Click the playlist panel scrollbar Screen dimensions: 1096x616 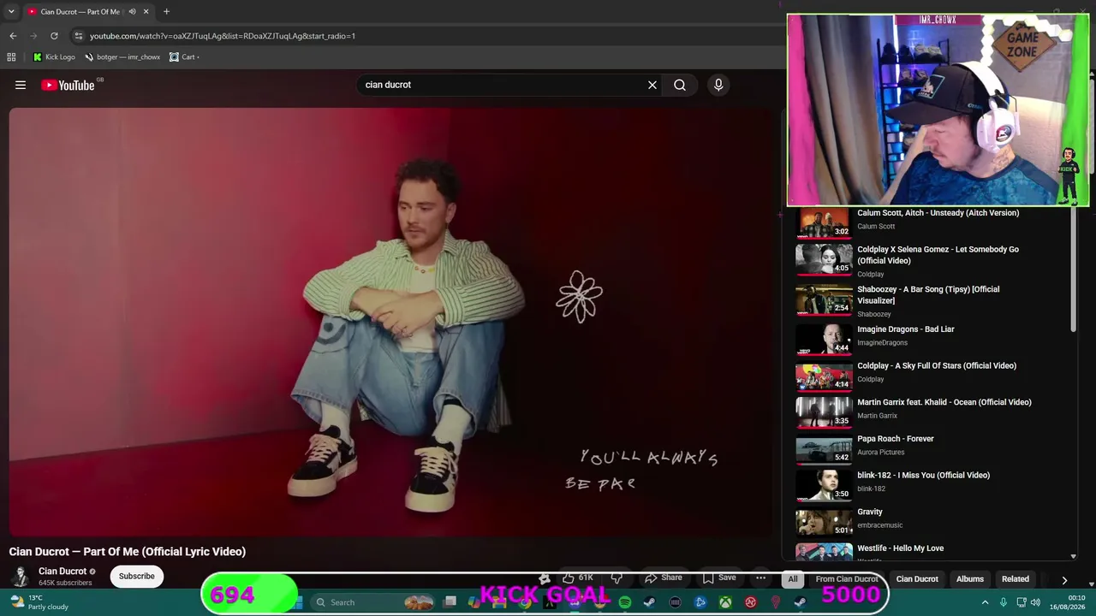(1073, 269)
